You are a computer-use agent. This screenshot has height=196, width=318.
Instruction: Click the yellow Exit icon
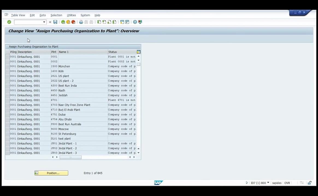point(68,22)
